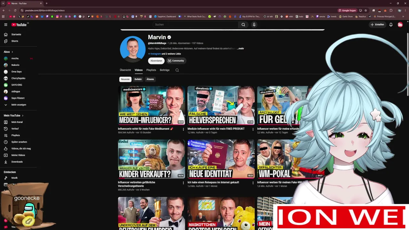Open Playlists in the sidebar
This screenshot has width=409, height=230.
(x=16, y=135)
